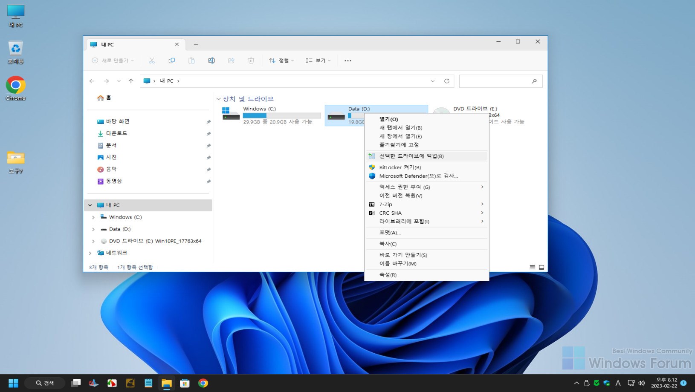The height and width of the screenshot is (392, 695).
Task: Click the taskbar 검색 search box
Action: coord(45,383)
